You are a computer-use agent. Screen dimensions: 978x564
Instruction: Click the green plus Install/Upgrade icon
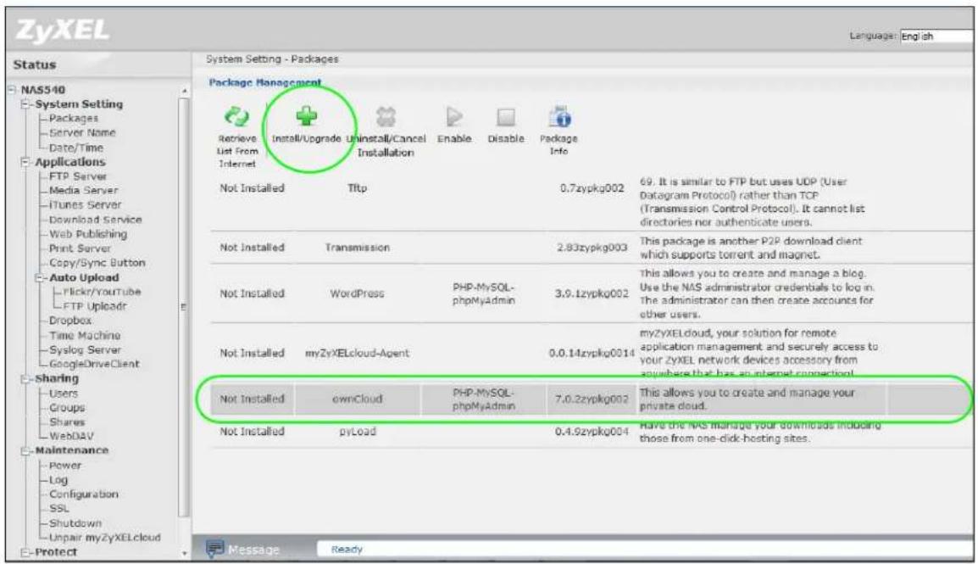[x=306, y=115]
